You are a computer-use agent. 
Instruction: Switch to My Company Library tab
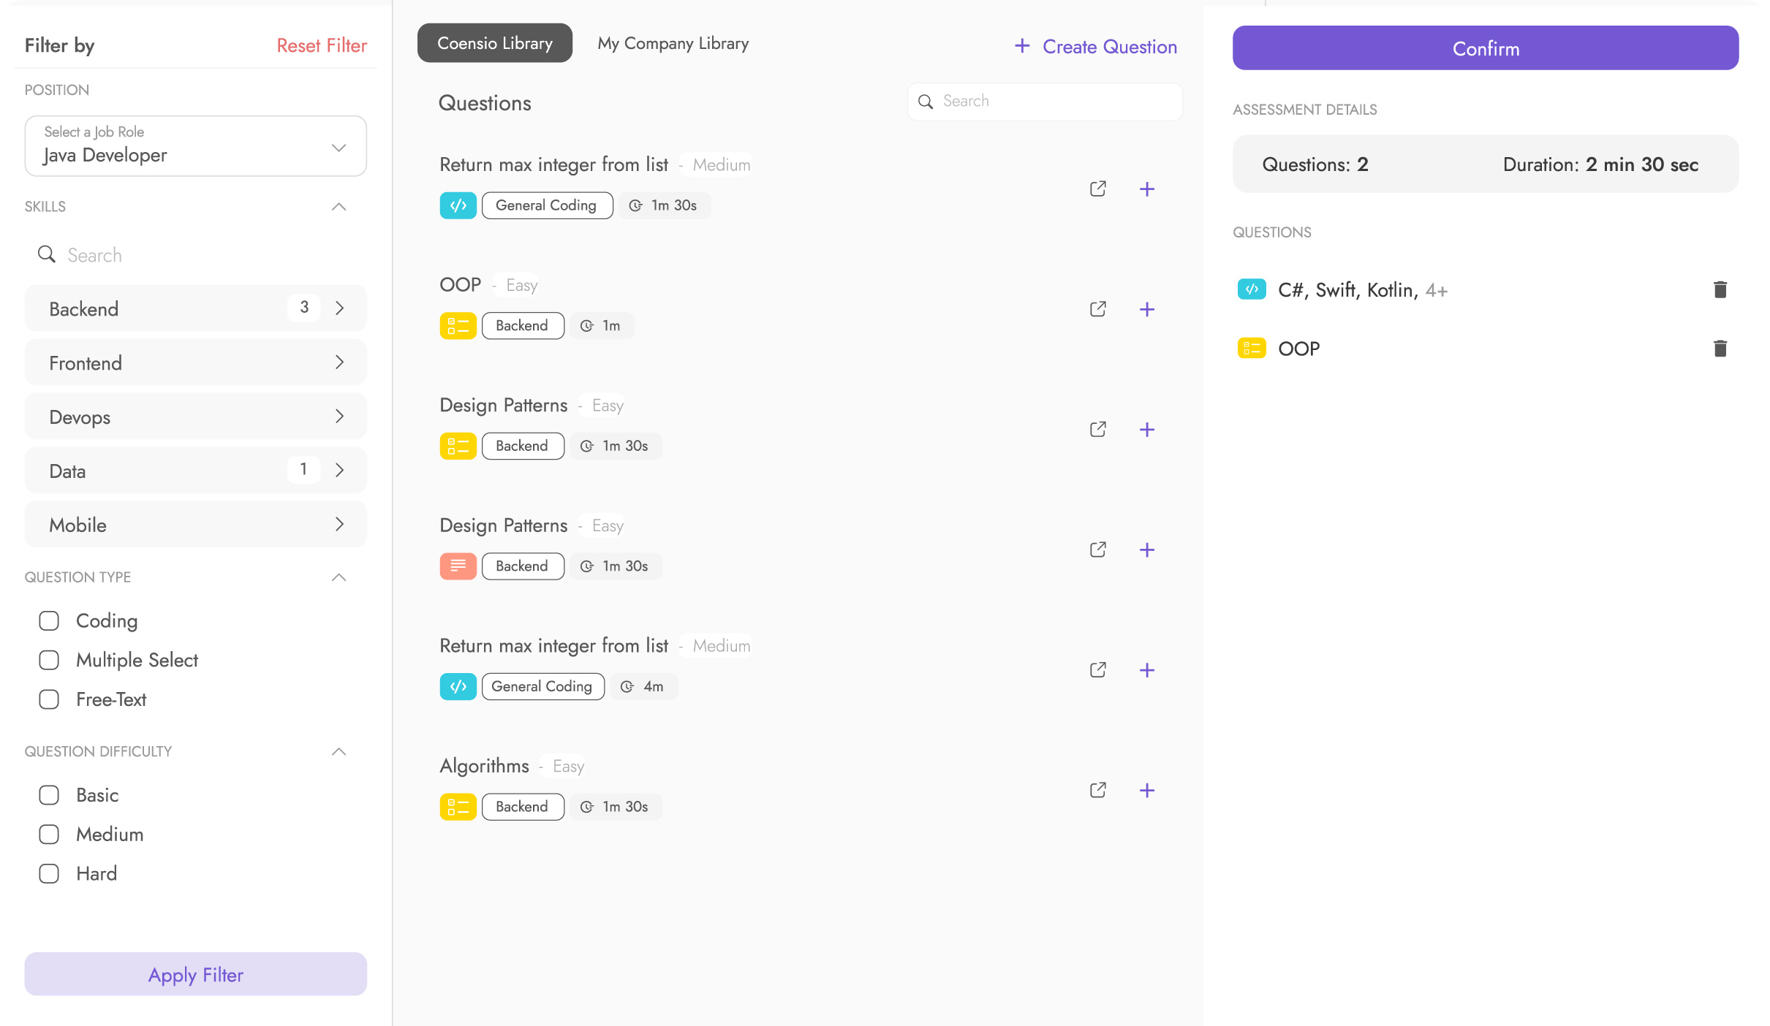coord(673,43)
